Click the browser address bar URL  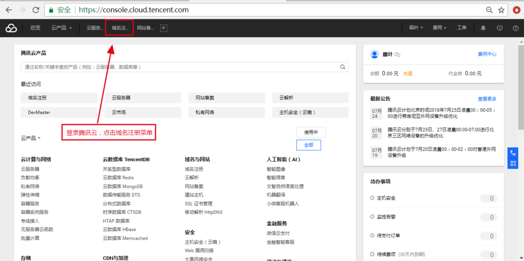click(134, 10)
